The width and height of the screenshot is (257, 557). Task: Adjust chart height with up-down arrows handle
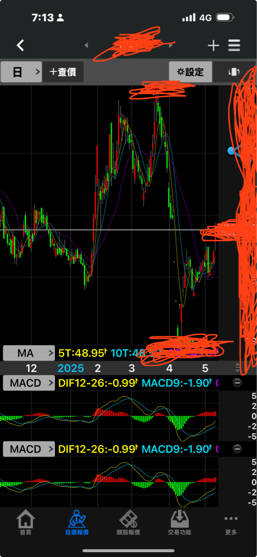coord(237,368)
